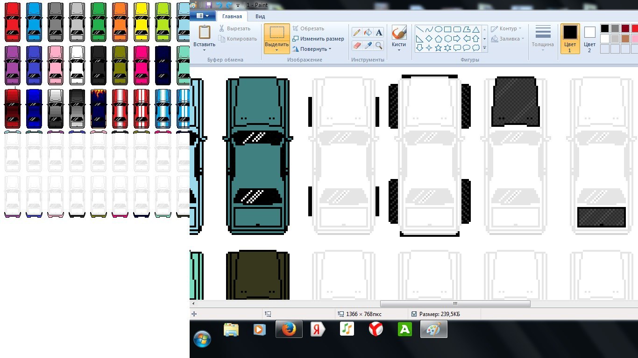Choose the Diamond shape

[429, 39]
